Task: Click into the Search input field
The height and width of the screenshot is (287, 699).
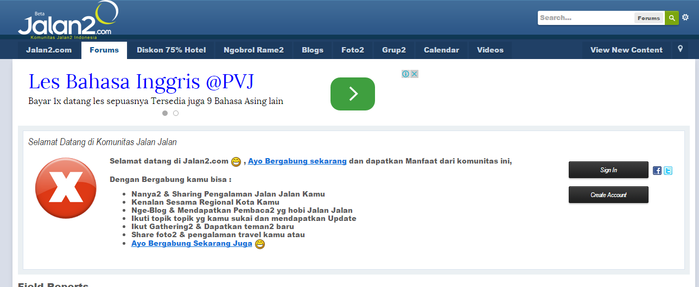Action: [x=586, y=18]
